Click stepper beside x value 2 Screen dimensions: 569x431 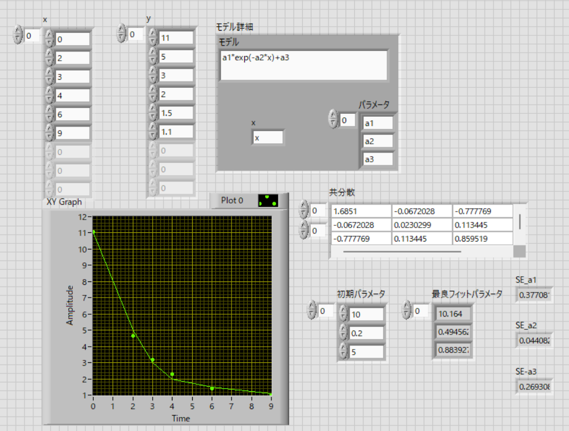click(x=49, y=58)
